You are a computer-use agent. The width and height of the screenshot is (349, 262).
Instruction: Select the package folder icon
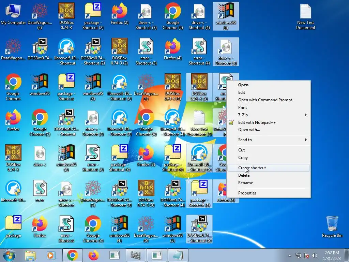(13, 227)
